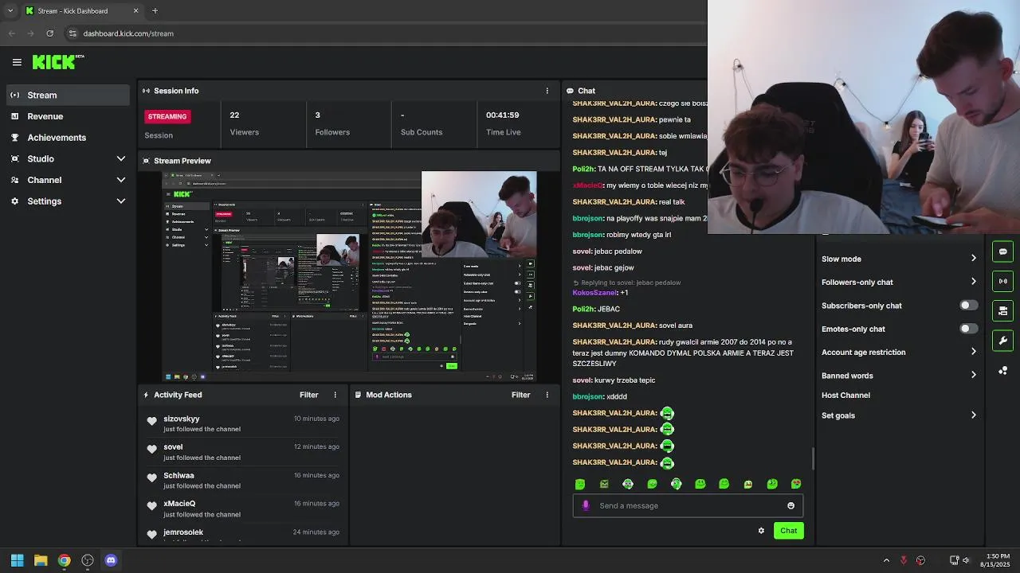The height and width of the screenshot is (573, 1020).
Task: Click the 00:41:59 Time Live value
Action: [x=502, y=115]
